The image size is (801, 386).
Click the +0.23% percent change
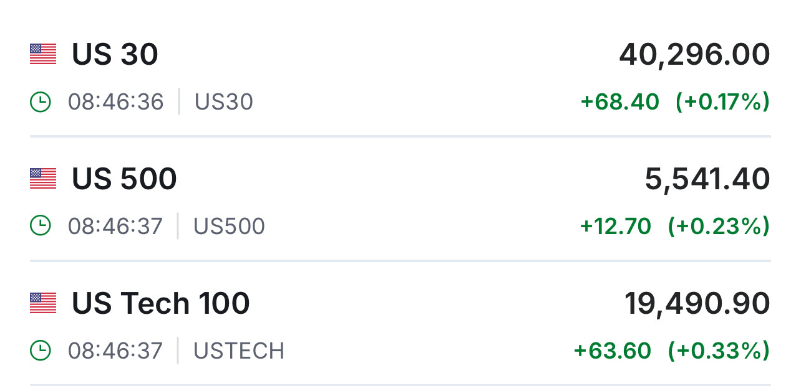click(x=719, y=226)
